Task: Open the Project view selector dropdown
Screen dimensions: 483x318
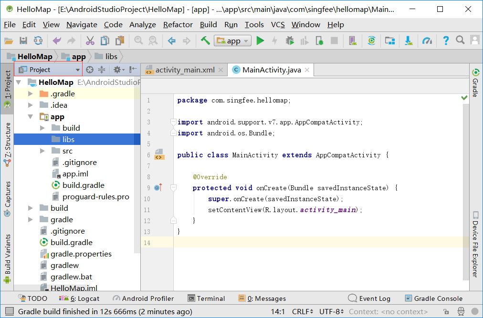Action: point(79,69)
